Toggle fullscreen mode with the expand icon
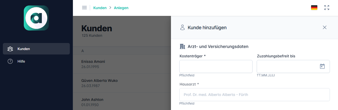 point(326,8)
